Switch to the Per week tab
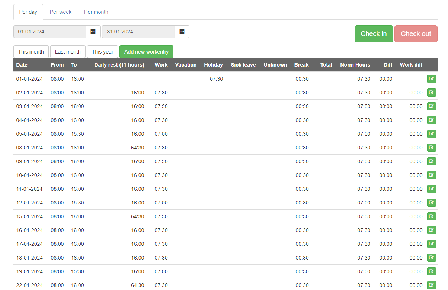448x290 pixels. point(61,12)
